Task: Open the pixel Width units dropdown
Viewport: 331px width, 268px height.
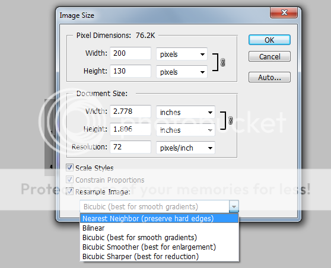Action: [x=182, y=54]
